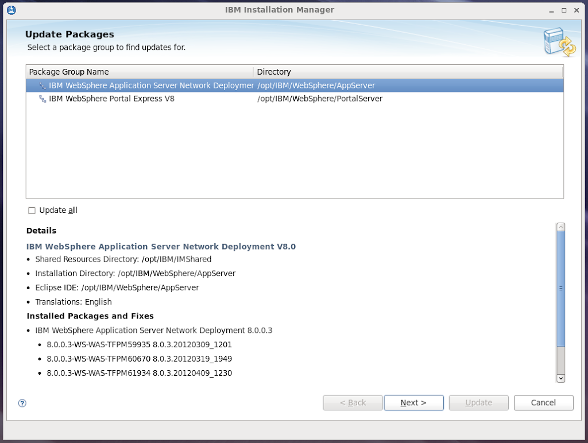Viewport: 588px width, 443px height.
Task: Enable the Update all checkbox
Action: coord(32,211)
